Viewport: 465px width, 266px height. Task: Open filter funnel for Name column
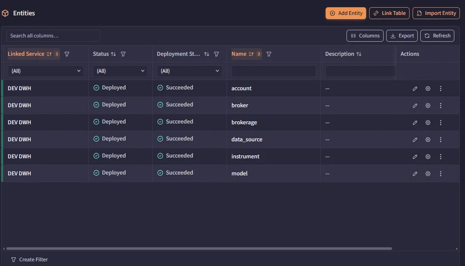pos(269,54)
